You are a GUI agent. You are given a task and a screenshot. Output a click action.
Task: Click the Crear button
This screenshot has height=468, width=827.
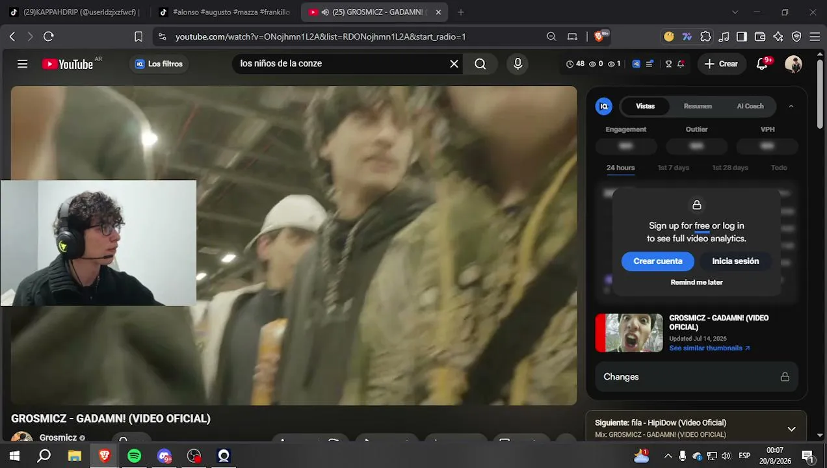[721, 64]
